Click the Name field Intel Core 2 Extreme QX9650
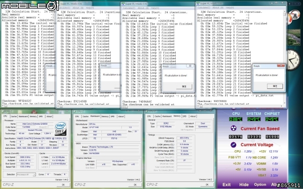This screenshot has height=189, width=303. (x=35, y=124)
